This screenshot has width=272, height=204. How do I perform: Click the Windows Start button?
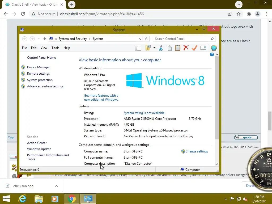(x=6, y=199)
